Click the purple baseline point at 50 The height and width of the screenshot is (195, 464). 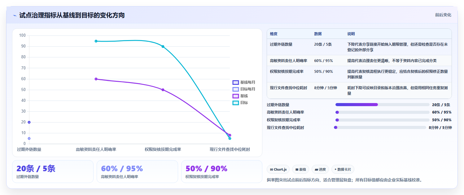point(163,90)
